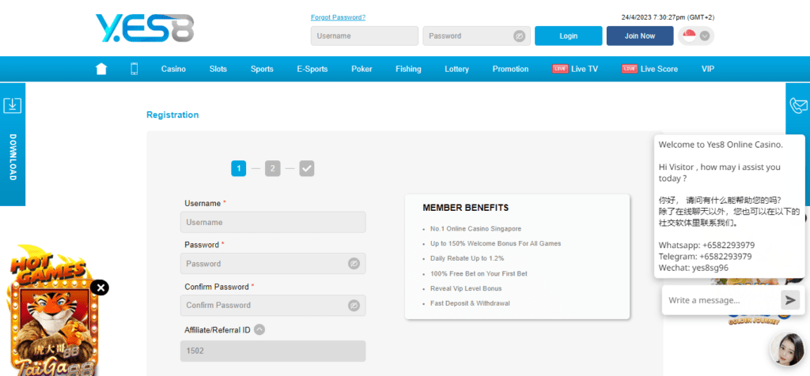Focus the header Username field
Image resolution: width=810 pixels, height=376 pixels.
point(364,36)
